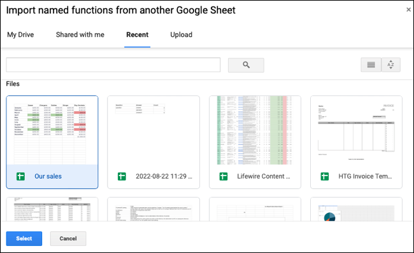The height and width of the screenshot is (253, 414).
Task: Select the pie chart spreadsheet thumbnail
Action: 357,210
